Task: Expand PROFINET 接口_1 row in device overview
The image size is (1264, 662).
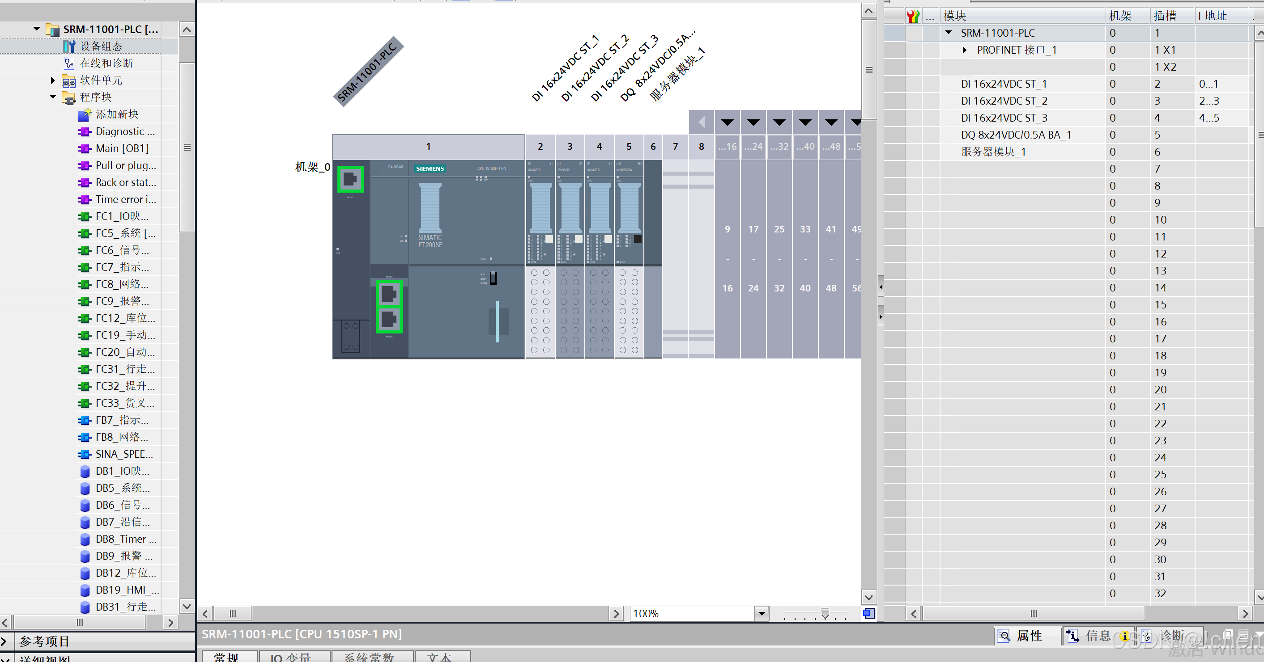Action: click(x=964, y=50)
